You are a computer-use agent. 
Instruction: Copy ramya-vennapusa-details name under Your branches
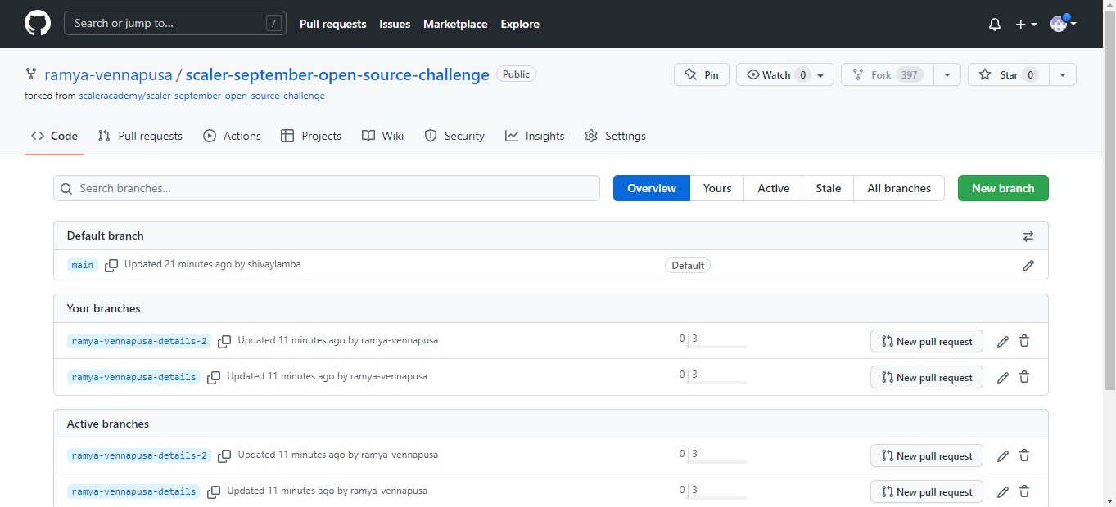(x=214, y=377)
